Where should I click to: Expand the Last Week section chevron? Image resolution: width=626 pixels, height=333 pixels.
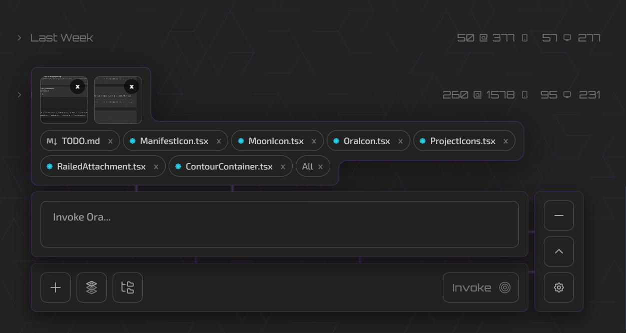pos(19,37)
